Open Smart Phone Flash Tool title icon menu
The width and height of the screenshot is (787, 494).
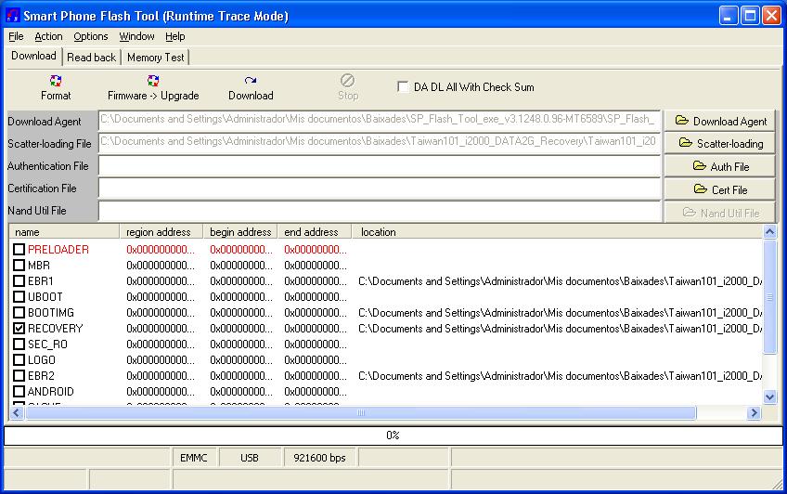click(x=13, y=16)
